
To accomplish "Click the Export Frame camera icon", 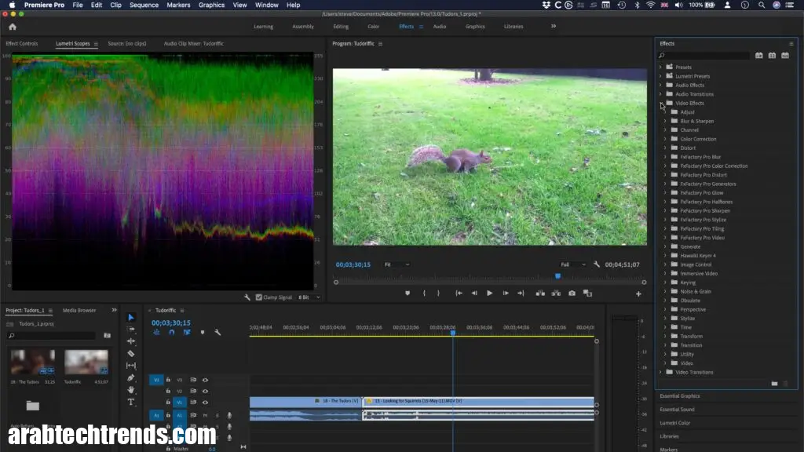I will [572, 293].
